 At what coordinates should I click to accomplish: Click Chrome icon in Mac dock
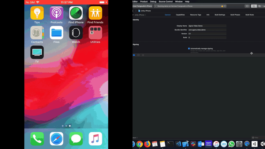pos(140,144)
